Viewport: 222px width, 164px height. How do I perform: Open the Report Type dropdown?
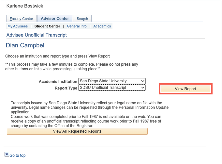[x=112, y=88]
